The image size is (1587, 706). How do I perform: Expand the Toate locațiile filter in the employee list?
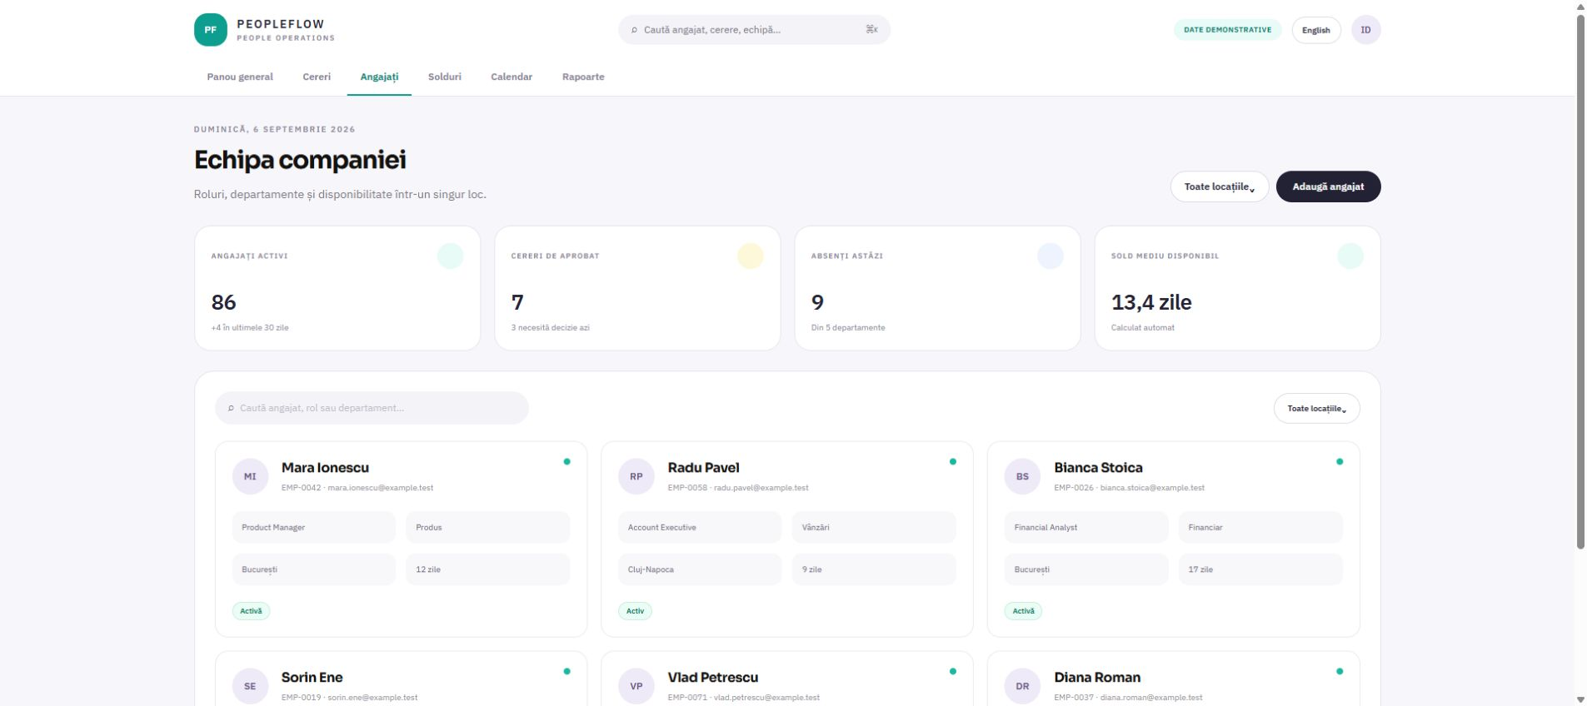point(1316,409)
